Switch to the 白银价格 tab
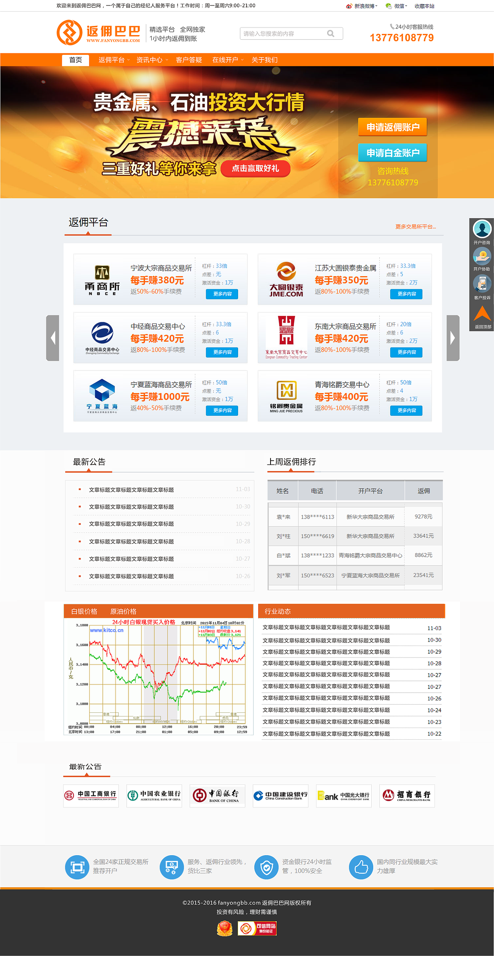This screenshot has height=956, width=494. pos(84,612)
